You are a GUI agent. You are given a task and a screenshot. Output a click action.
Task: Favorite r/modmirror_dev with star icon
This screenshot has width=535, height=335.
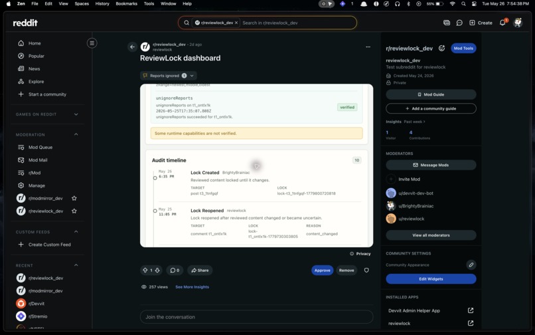click(x=74, y=198)
